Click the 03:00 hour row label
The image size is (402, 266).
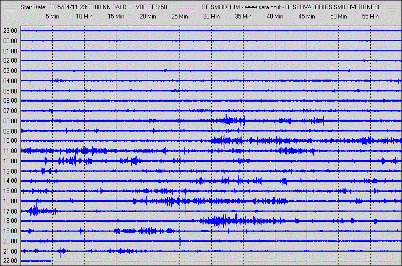point(10,71)
